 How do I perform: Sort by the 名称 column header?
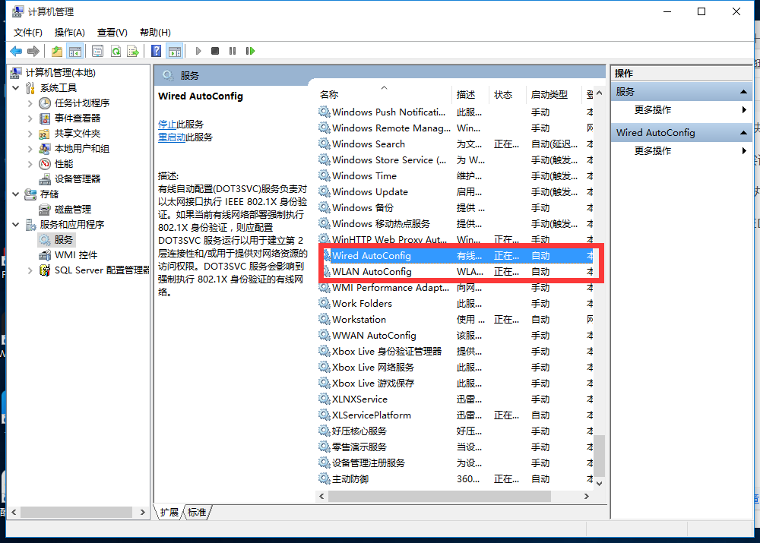tap(385, 94)
